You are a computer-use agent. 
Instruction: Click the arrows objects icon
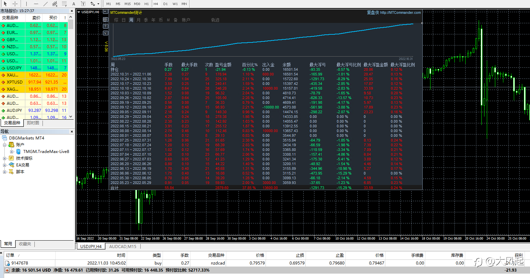92,4
